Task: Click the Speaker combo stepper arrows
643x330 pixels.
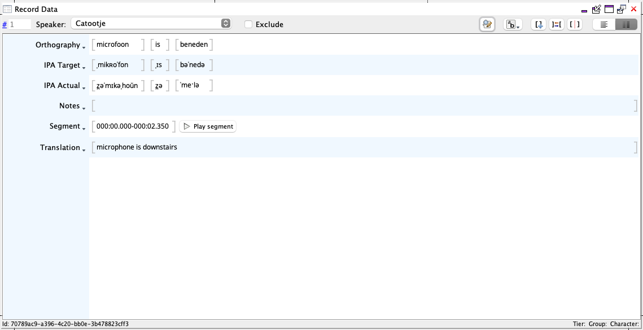Action: point(225,24)
